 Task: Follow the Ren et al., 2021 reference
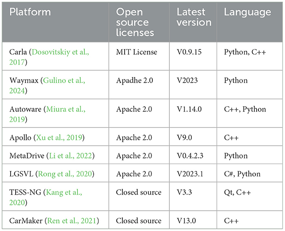(x=72, y=221)
